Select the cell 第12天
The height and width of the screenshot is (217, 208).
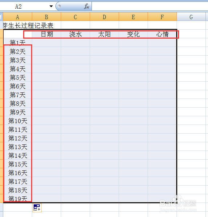pyautogui.click(x=17, y=138)
